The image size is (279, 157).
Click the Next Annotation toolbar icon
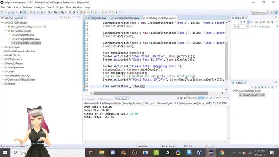coord(96,12)
